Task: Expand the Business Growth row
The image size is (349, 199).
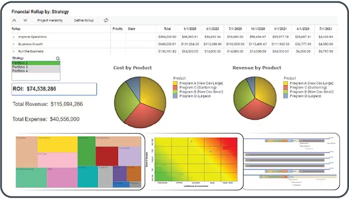Action: (x=13, y=44)
